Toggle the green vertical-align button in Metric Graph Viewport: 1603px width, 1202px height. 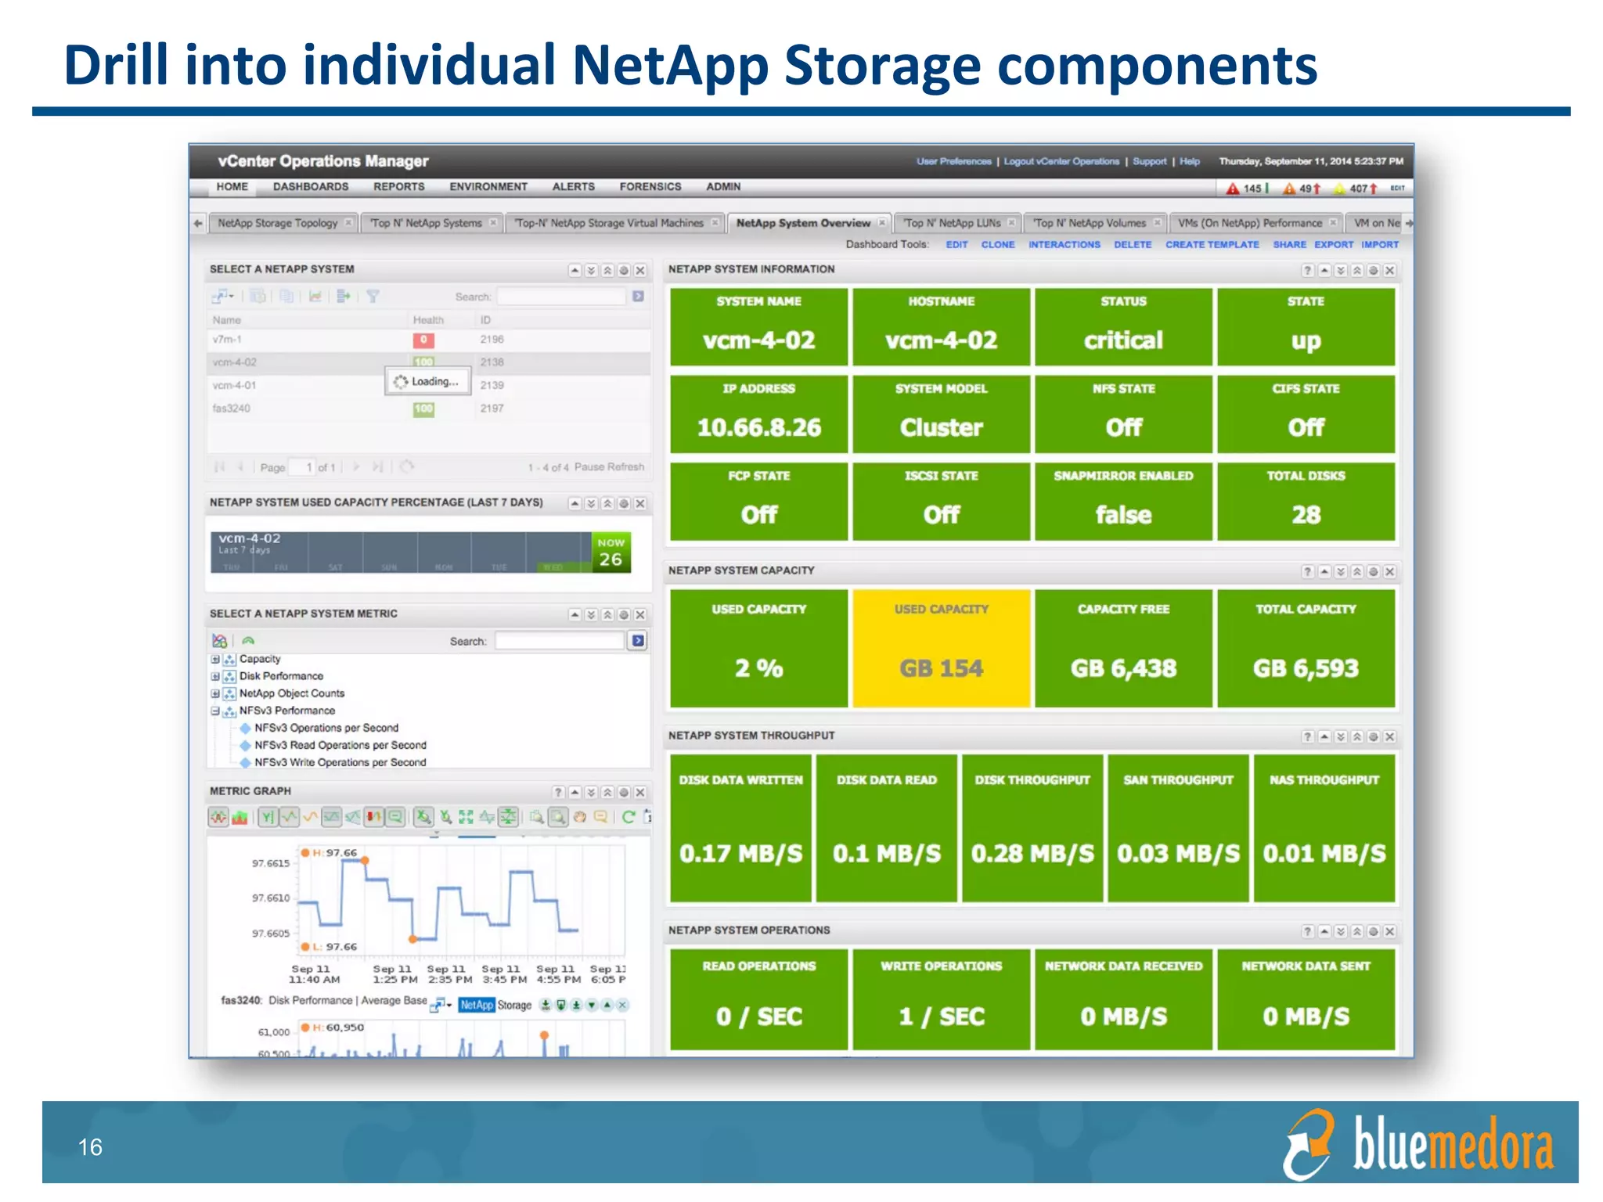tap(509, 817)
